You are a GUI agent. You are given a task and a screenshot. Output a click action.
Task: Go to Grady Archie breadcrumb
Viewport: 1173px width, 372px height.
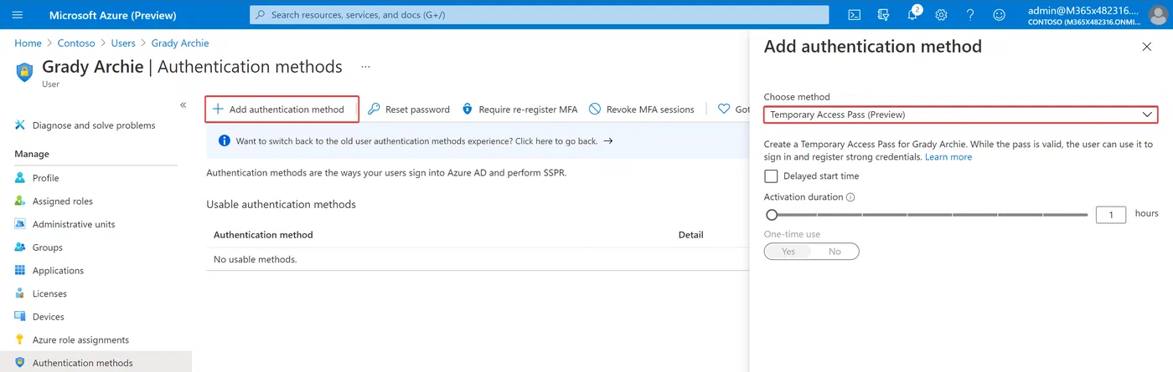(180, 43)
